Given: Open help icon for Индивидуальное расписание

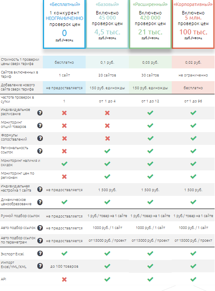Looking at the screenshot, I should (x=40, y=113).
